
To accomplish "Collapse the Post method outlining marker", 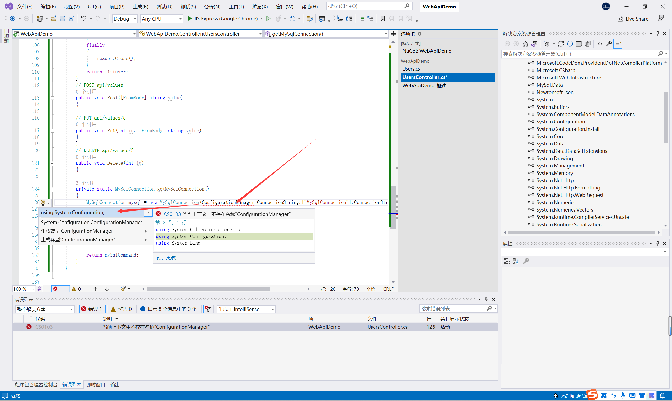I will pos(52,98).
